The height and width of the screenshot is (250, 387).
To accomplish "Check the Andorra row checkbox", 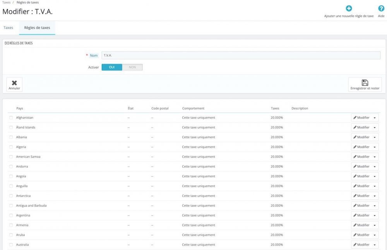I will 11,166.
